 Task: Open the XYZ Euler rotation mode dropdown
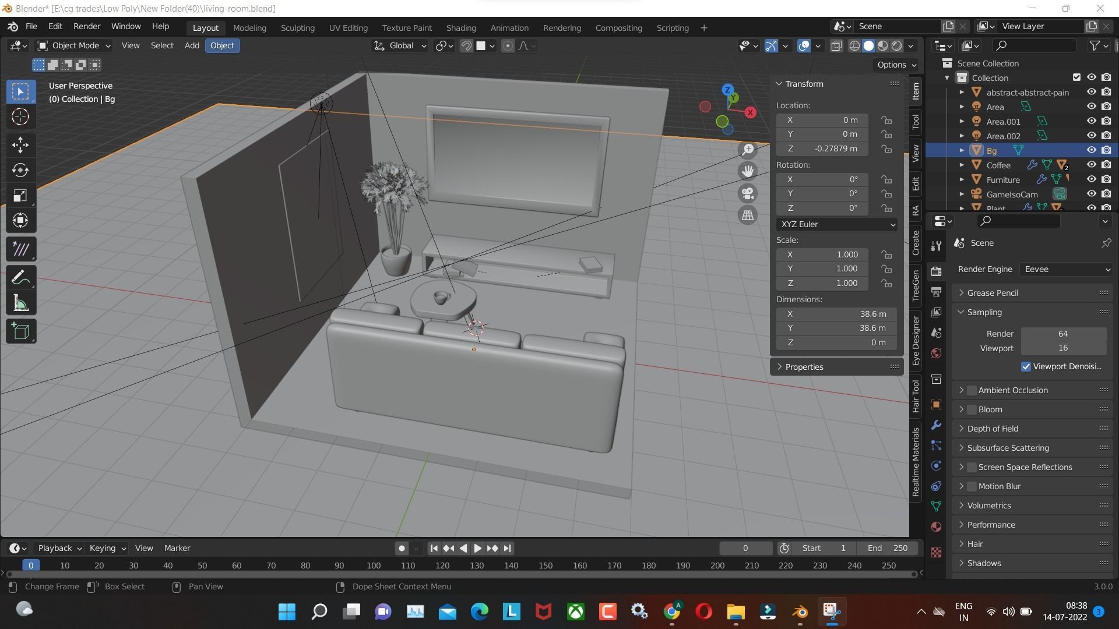[836, 224]
